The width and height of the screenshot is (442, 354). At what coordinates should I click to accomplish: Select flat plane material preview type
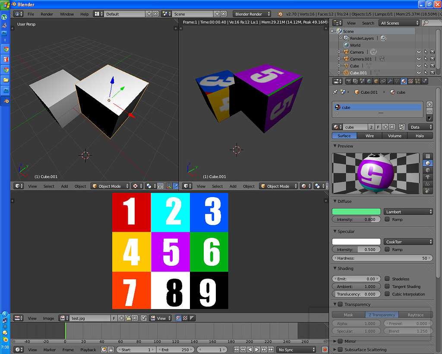[428, 156]
